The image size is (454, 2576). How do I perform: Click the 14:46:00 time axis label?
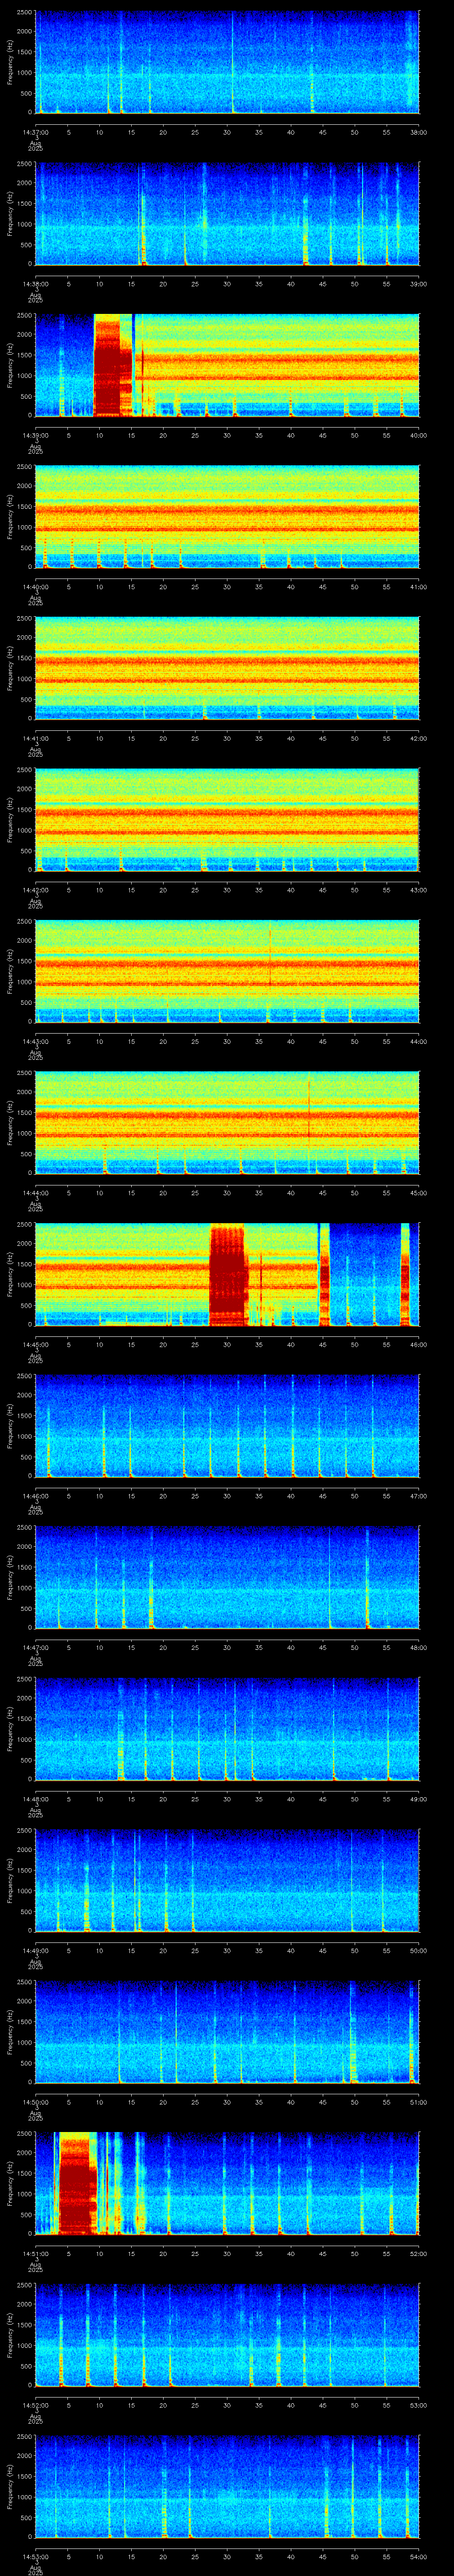35,1495
